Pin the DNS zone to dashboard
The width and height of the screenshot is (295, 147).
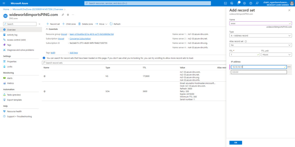click(63, 15)
